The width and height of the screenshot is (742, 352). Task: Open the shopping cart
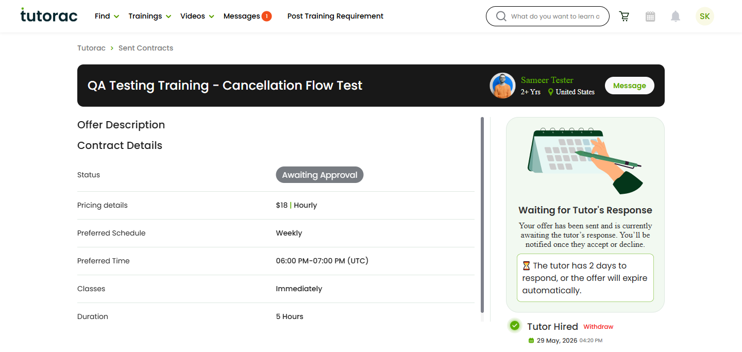(x=625, y=16)
